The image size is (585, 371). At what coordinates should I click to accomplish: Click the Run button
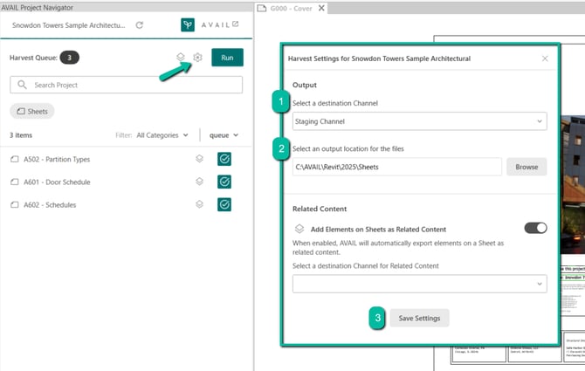227,58
